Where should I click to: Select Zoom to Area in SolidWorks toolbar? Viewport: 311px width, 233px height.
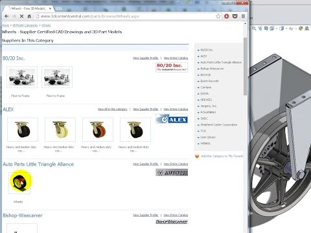coord(254,28)
